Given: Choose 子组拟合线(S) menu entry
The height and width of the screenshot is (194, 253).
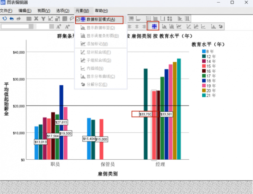Looking at the screenshot, I should (x=101, y=60).
